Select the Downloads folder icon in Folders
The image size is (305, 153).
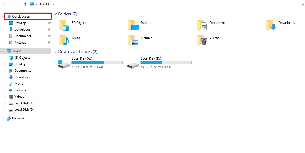[x=271, y=25]
